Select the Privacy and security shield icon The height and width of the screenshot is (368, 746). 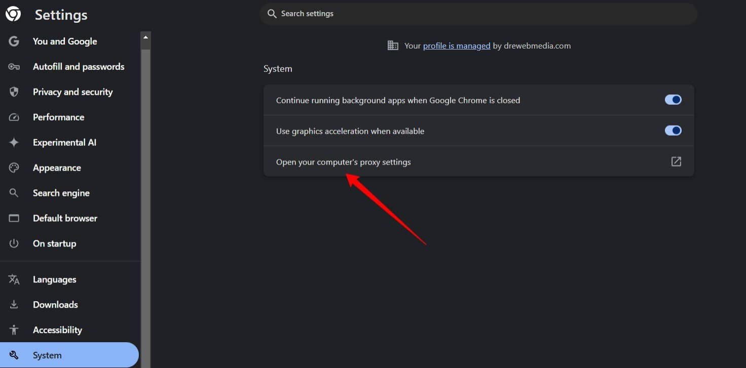click(14, 92)
